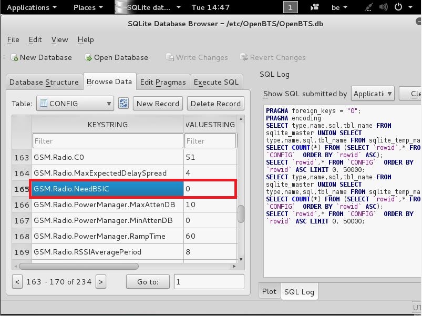This screenshot has height=316, width=422.
Task: Select row header 163
Action: (x=22, y=157)
